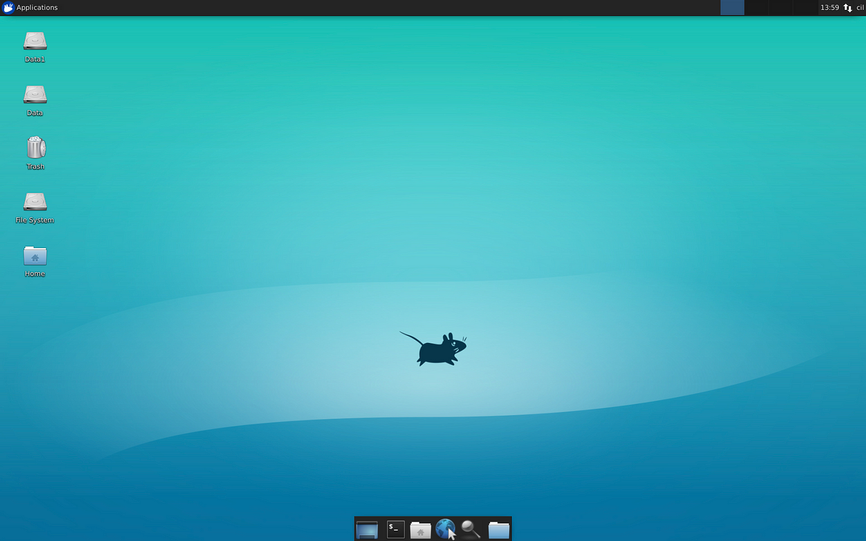Viewport: 866px width, 541px height.
Task: Open the blue folder directory menu in dock
Action: pyautogui.click(x=499, y=530)
